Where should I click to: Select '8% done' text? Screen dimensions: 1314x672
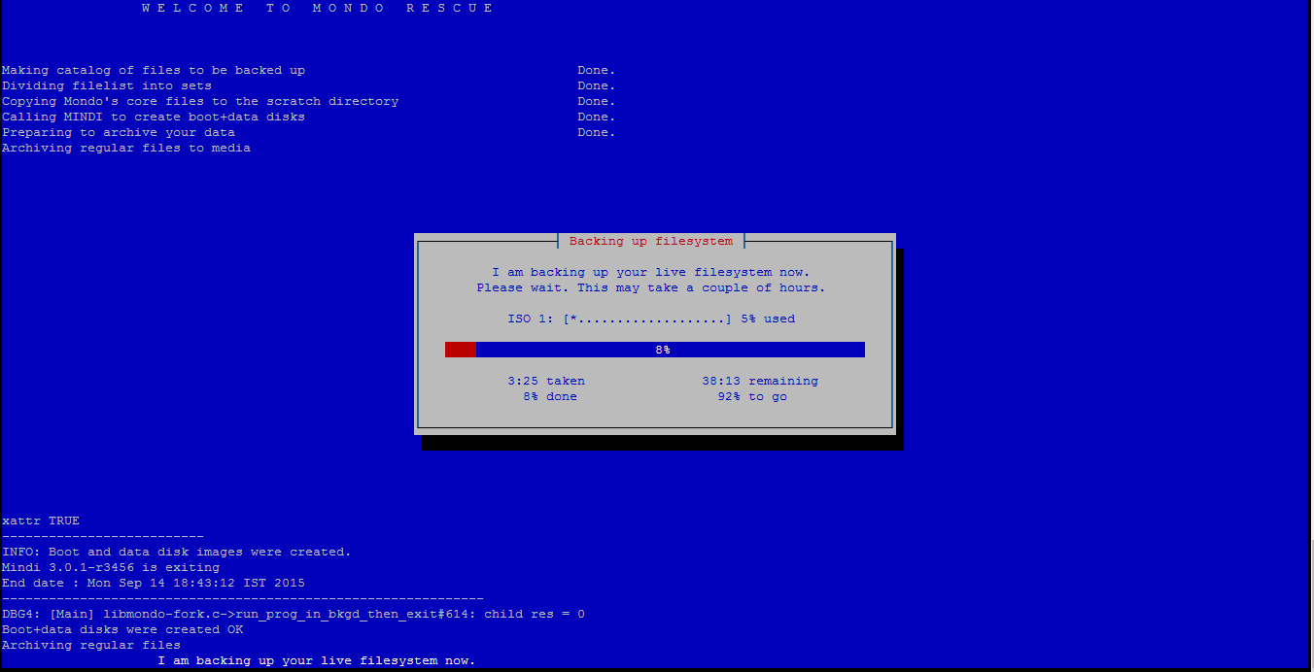tap(550, 396)
